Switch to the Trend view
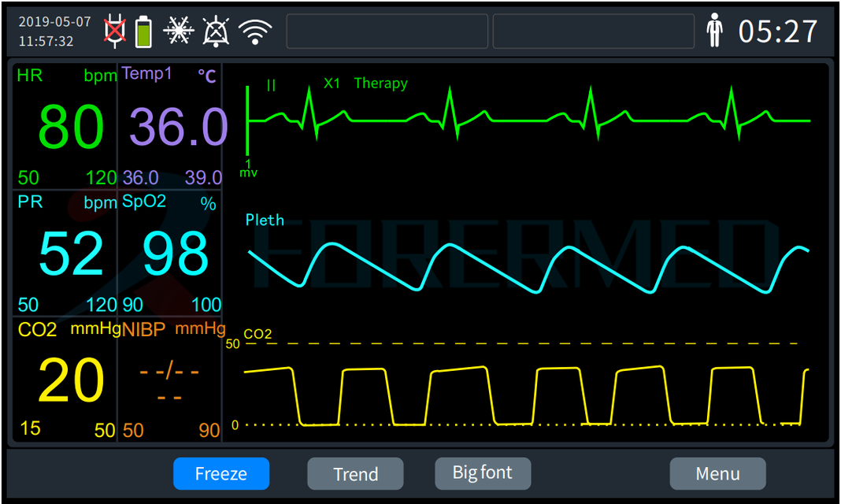Image resolution: width=841 pixels, height=504 pixels. click(x=355, y=473)
